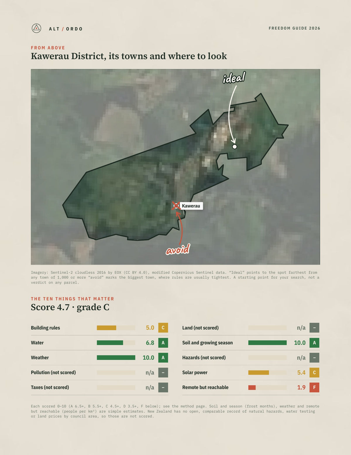Click the Building rules C grade badge
Screen dimensions: 351x455
pyautogui.click(x=163, y=328)
